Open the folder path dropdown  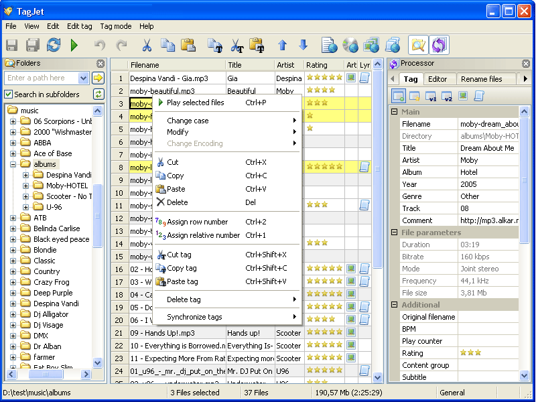pyautogui.click(x=83, y=78)
